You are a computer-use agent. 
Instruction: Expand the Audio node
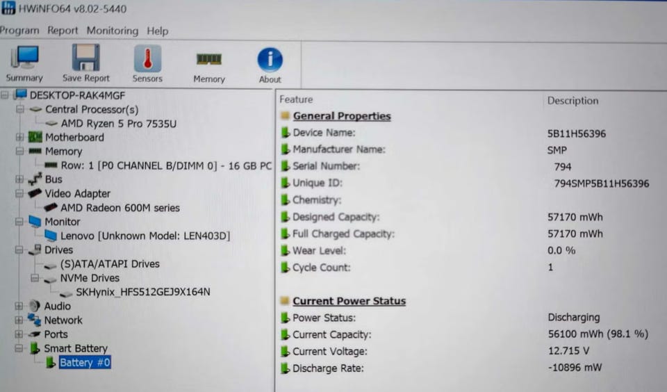19,306
